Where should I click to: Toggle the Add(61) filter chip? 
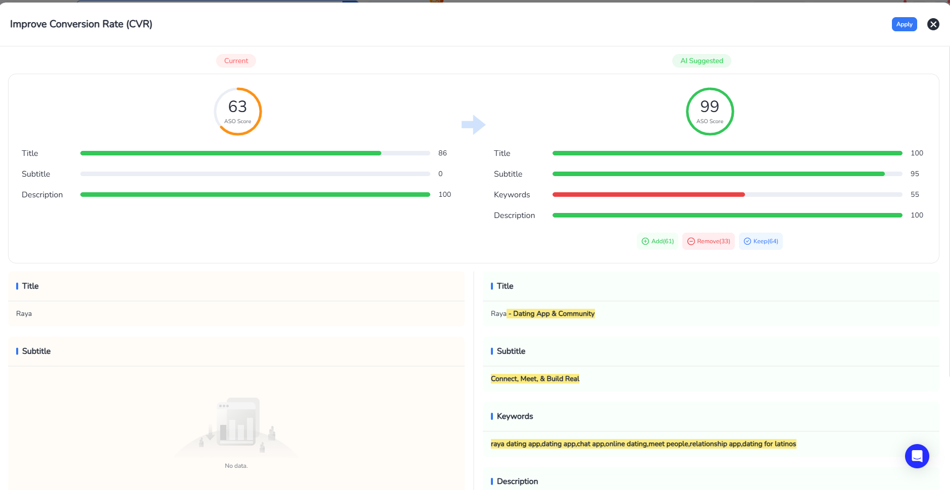point(658,241)
